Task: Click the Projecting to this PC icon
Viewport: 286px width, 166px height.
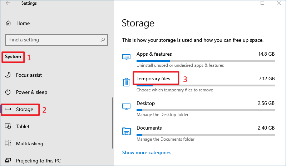Action: pyautogui.click(x=8, y=160)
